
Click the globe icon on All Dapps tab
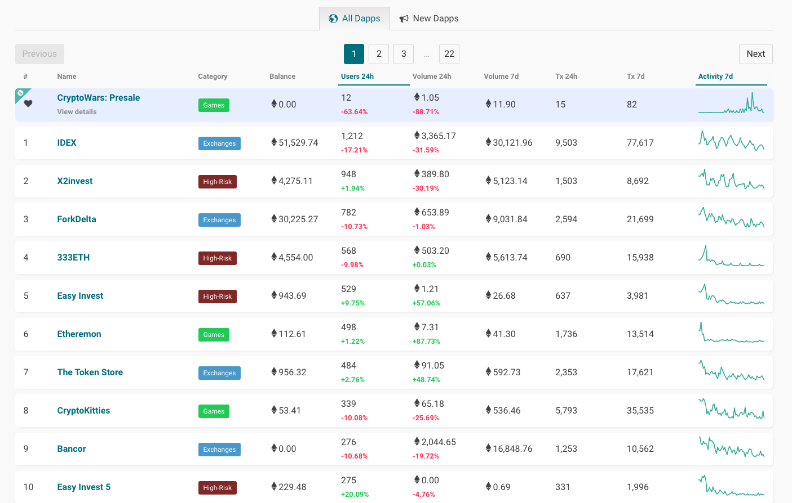[333, 19]
